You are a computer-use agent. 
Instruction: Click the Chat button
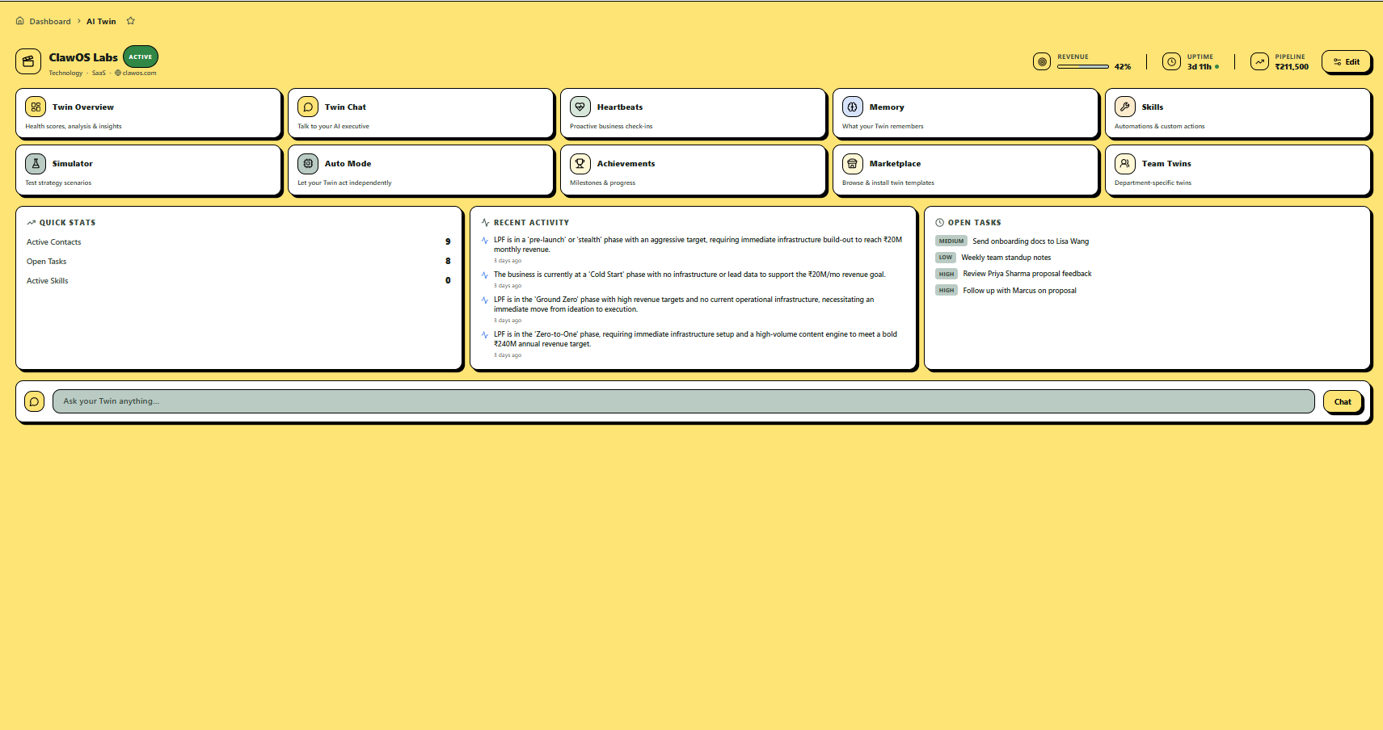point(1343,402)
